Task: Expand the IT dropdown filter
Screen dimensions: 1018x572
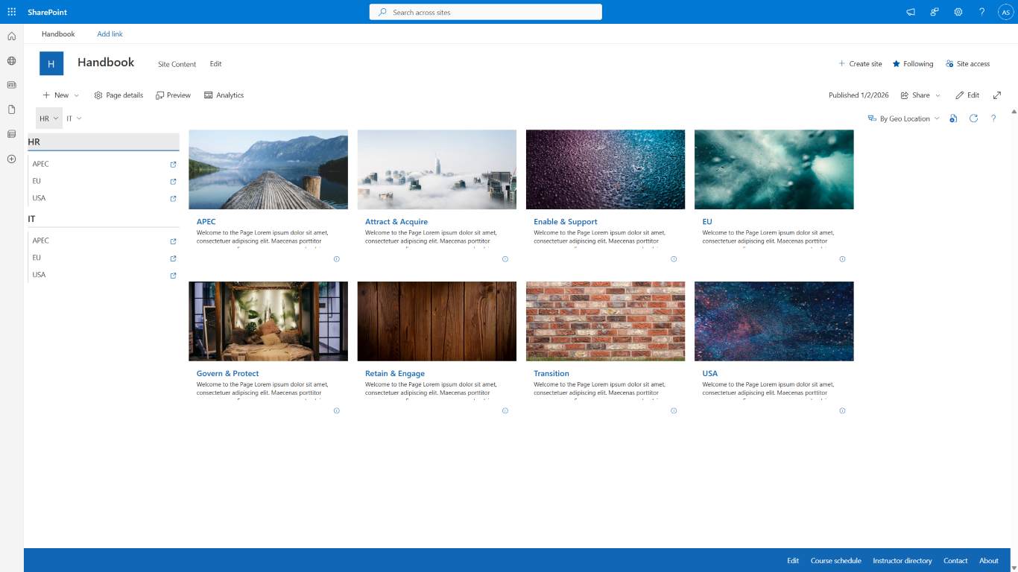Action: 74,118
